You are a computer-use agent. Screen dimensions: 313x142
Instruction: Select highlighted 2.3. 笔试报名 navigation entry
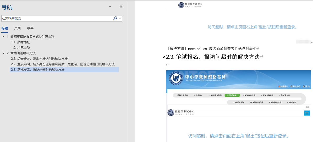[64, 70]
